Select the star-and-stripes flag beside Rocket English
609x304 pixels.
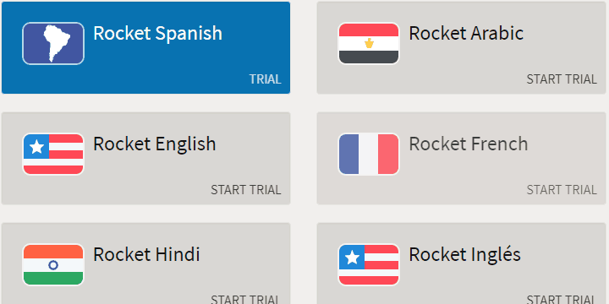[x=53, y=154]
